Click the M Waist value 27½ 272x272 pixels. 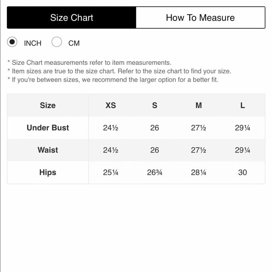pos(199,150)
